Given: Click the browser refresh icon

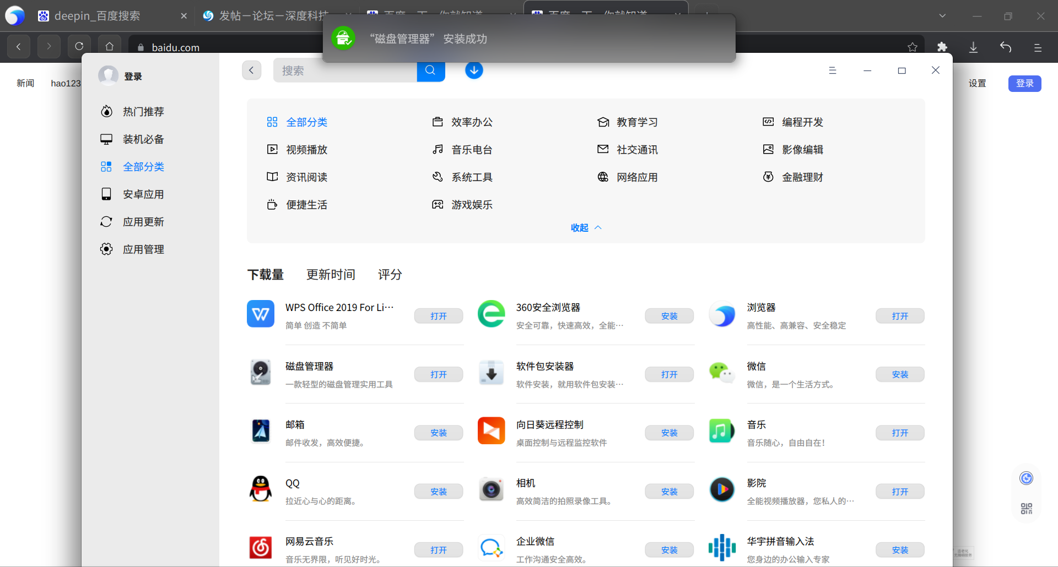Looking at the screenshot, I should tap(79, 46).
